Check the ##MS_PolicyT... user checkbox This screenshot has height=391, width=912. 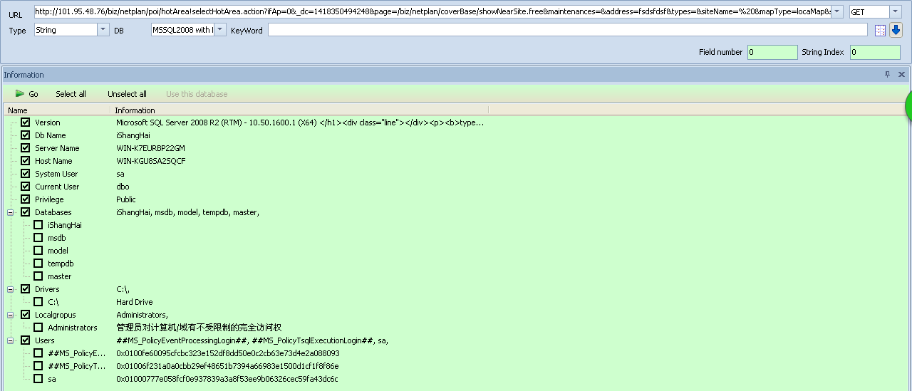[38, 366]
